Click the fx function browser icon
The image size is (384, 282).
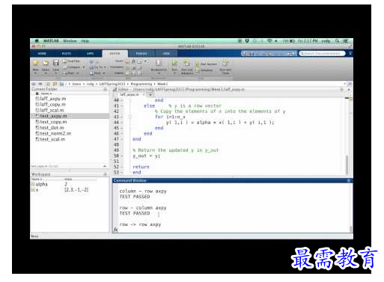click(x=116, y=230)
